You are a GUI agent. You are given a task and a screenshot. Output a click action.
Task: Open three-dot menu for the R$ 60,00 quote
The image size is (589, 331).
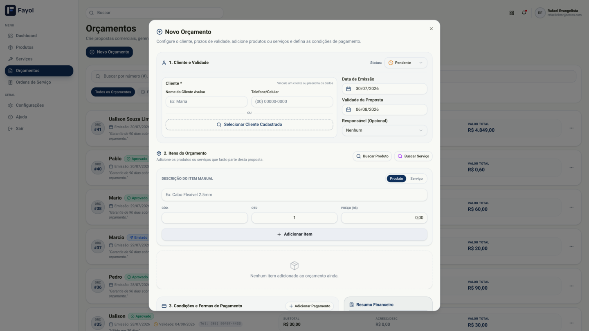click(571, 207)
